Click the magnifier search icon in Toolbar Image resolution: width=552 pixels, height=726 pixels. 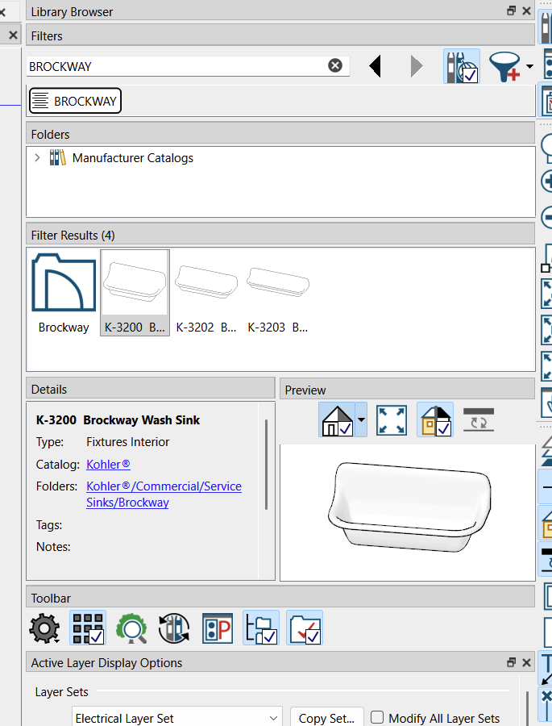(x=131, y=628)
